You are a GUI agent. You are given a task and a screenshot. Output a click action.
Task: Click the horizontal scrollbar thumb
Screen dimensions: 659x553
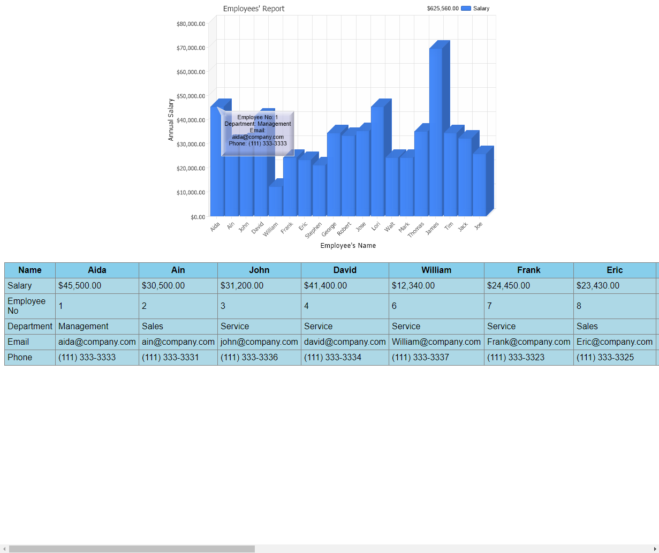132,549
